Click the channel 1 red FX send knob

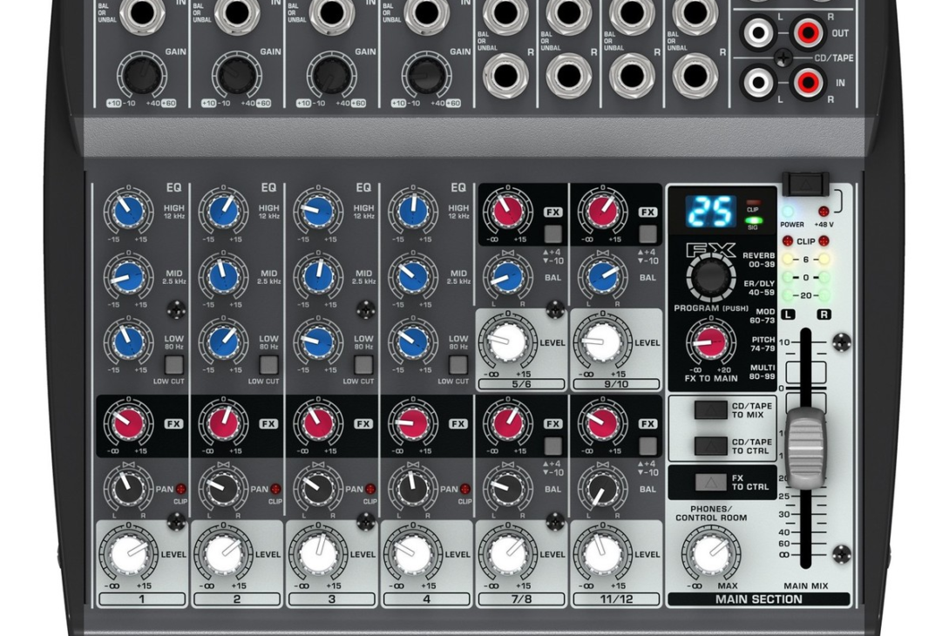[128, 423]
